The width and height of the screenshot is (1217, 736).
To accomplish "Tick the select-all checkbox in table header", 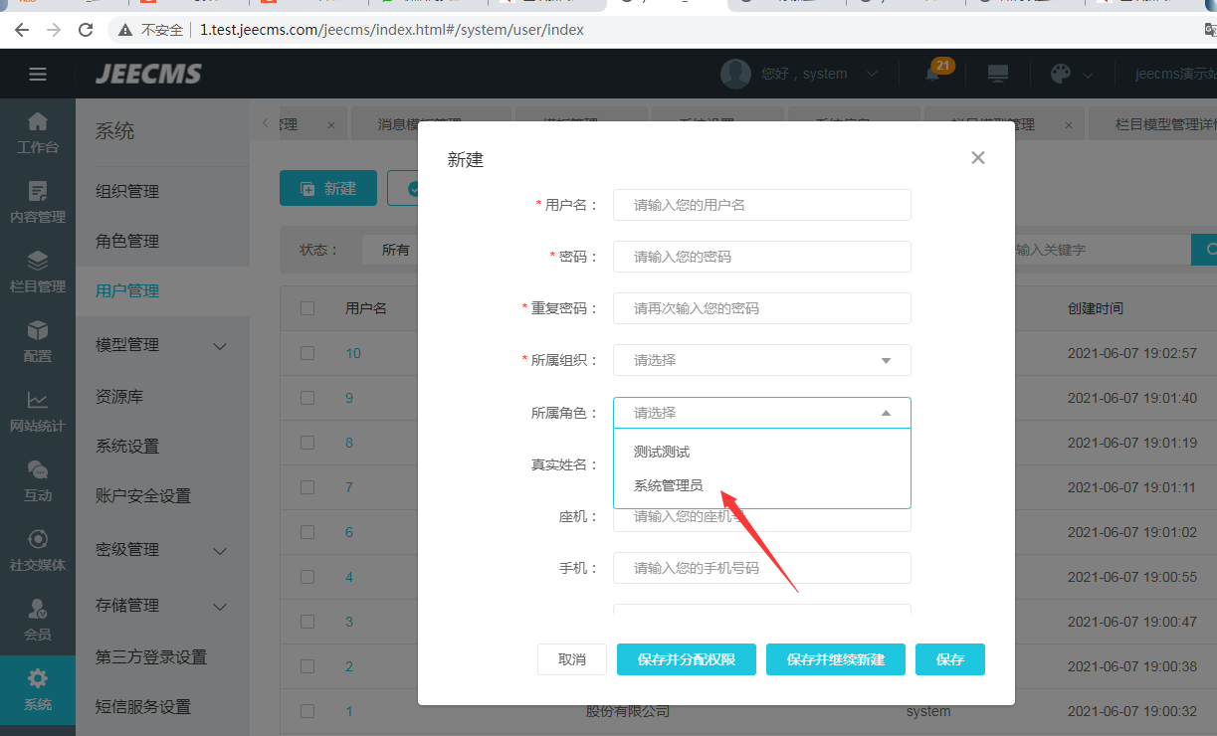I will [307, 308].
